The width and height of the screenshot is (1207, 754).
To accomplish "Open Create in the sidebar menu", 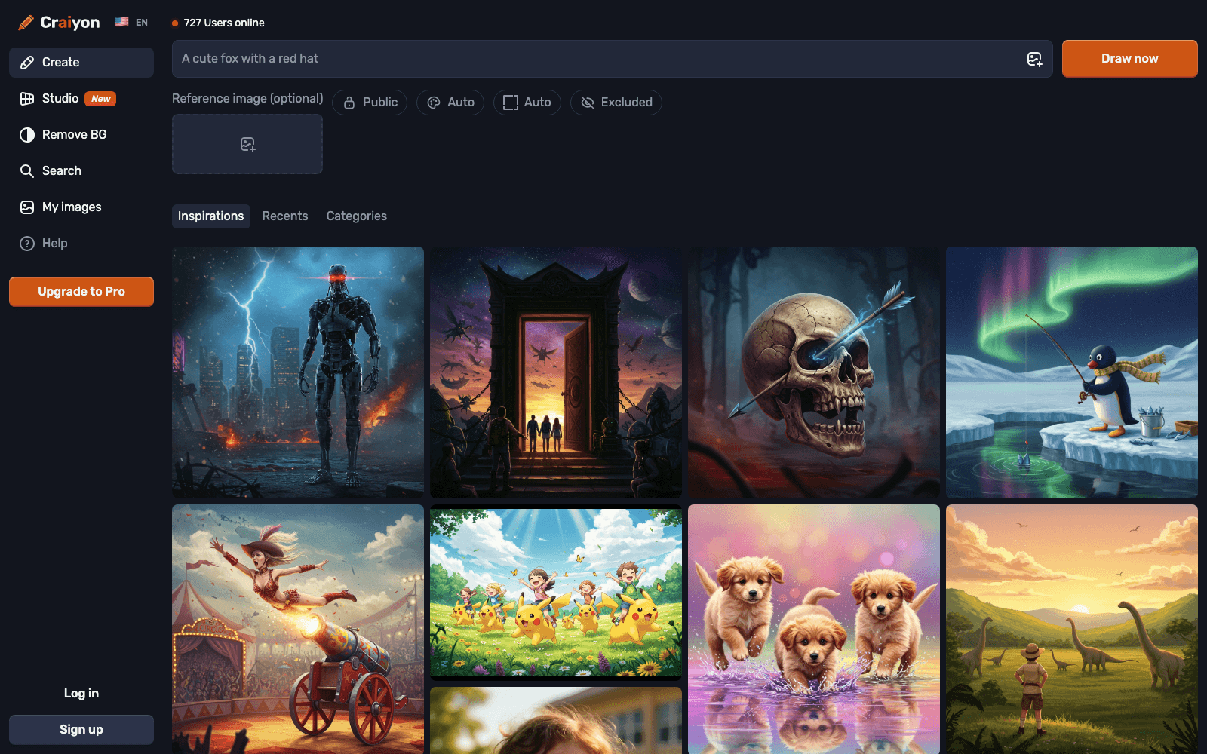I will [81, 63].
